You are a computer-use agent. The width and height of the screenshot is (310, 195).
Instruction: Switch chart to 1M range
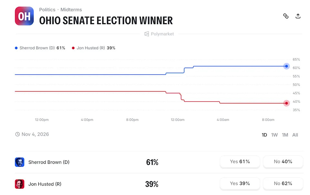coord(285,135)
